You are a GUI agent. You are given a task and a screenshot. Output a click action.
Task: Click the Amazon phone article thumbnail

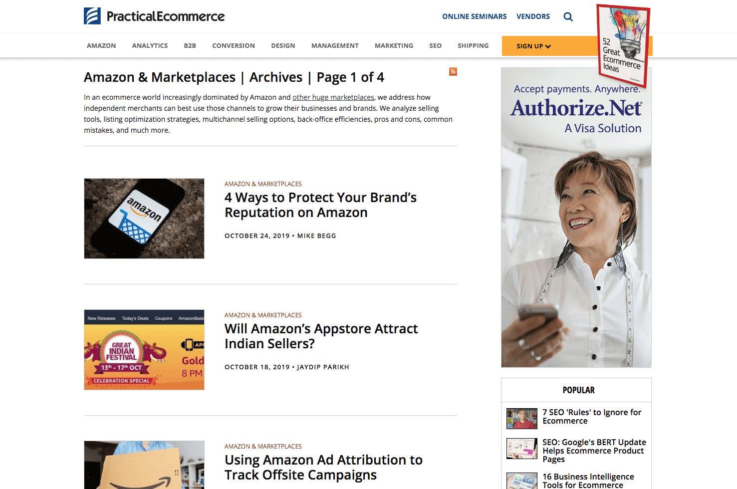[x=144, y=219]
